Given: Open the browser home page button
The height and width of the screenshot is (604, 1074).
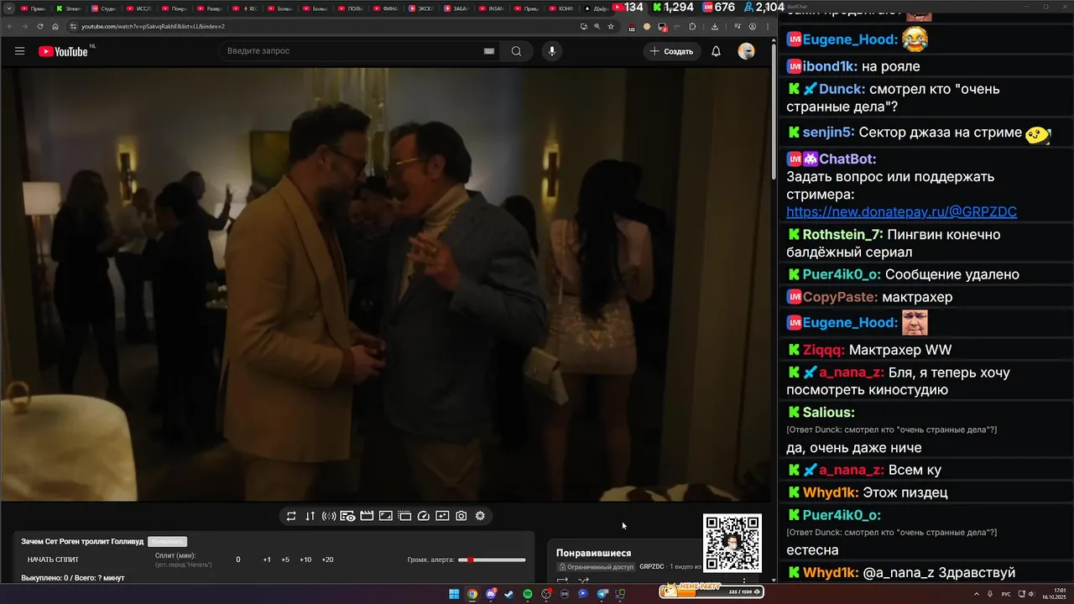Looking at the screenshot, I should (55, 26).
